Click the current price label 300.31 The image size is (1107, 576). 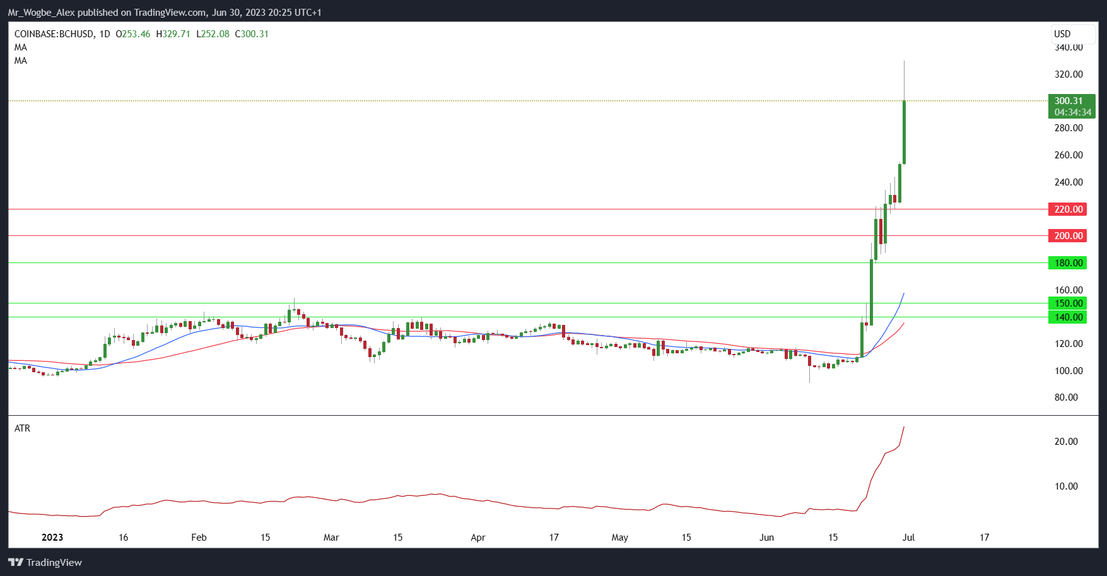tap(1069, 101)
